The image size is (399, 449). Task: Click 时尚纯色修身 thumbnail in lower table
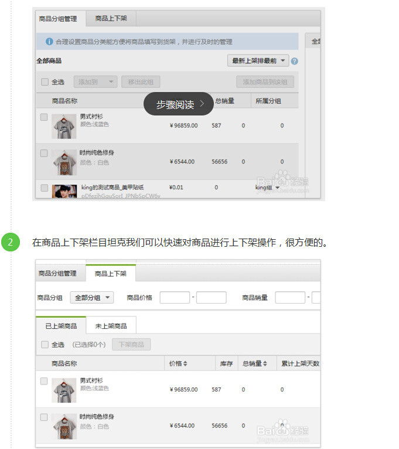pyautogui.click(x=64, y=426)
